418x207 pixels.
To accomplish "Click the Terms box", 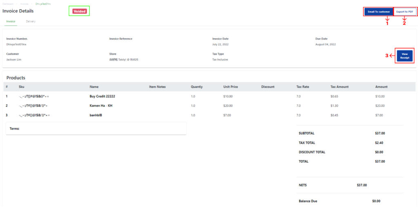I will [96, 129].
